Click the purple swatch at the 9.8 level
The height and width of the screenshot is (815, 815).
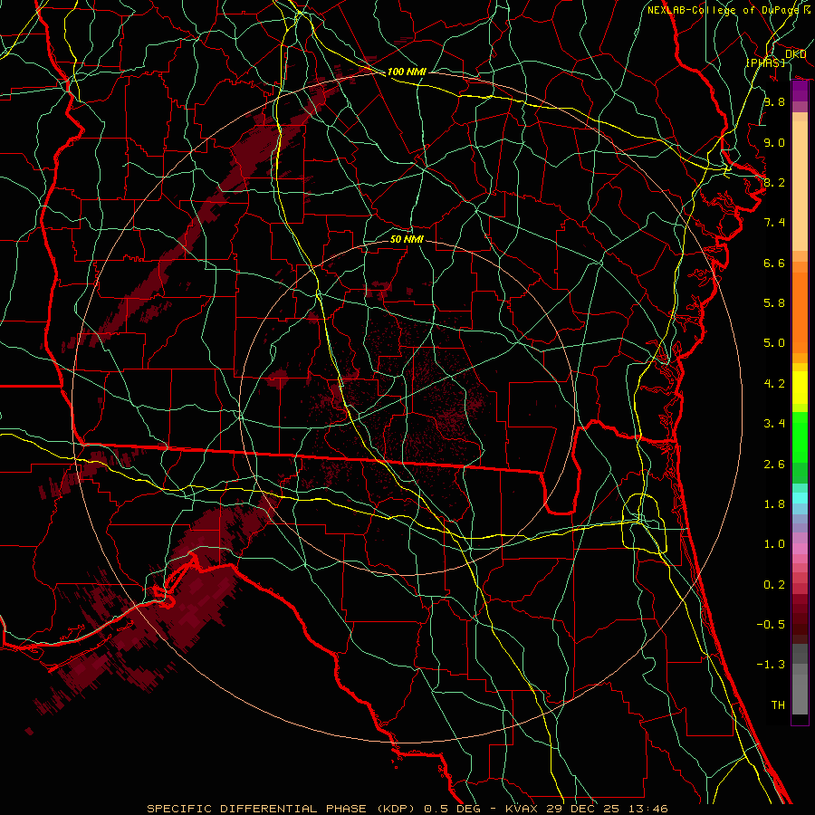pos(800,94)
